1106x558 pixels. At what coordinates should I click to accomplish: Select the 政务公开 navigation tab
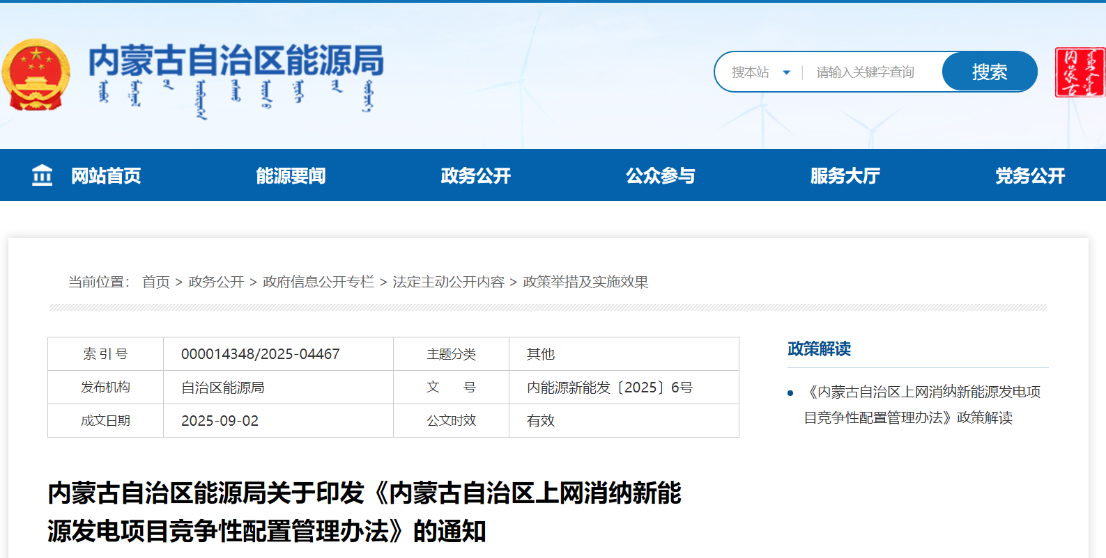475,175
